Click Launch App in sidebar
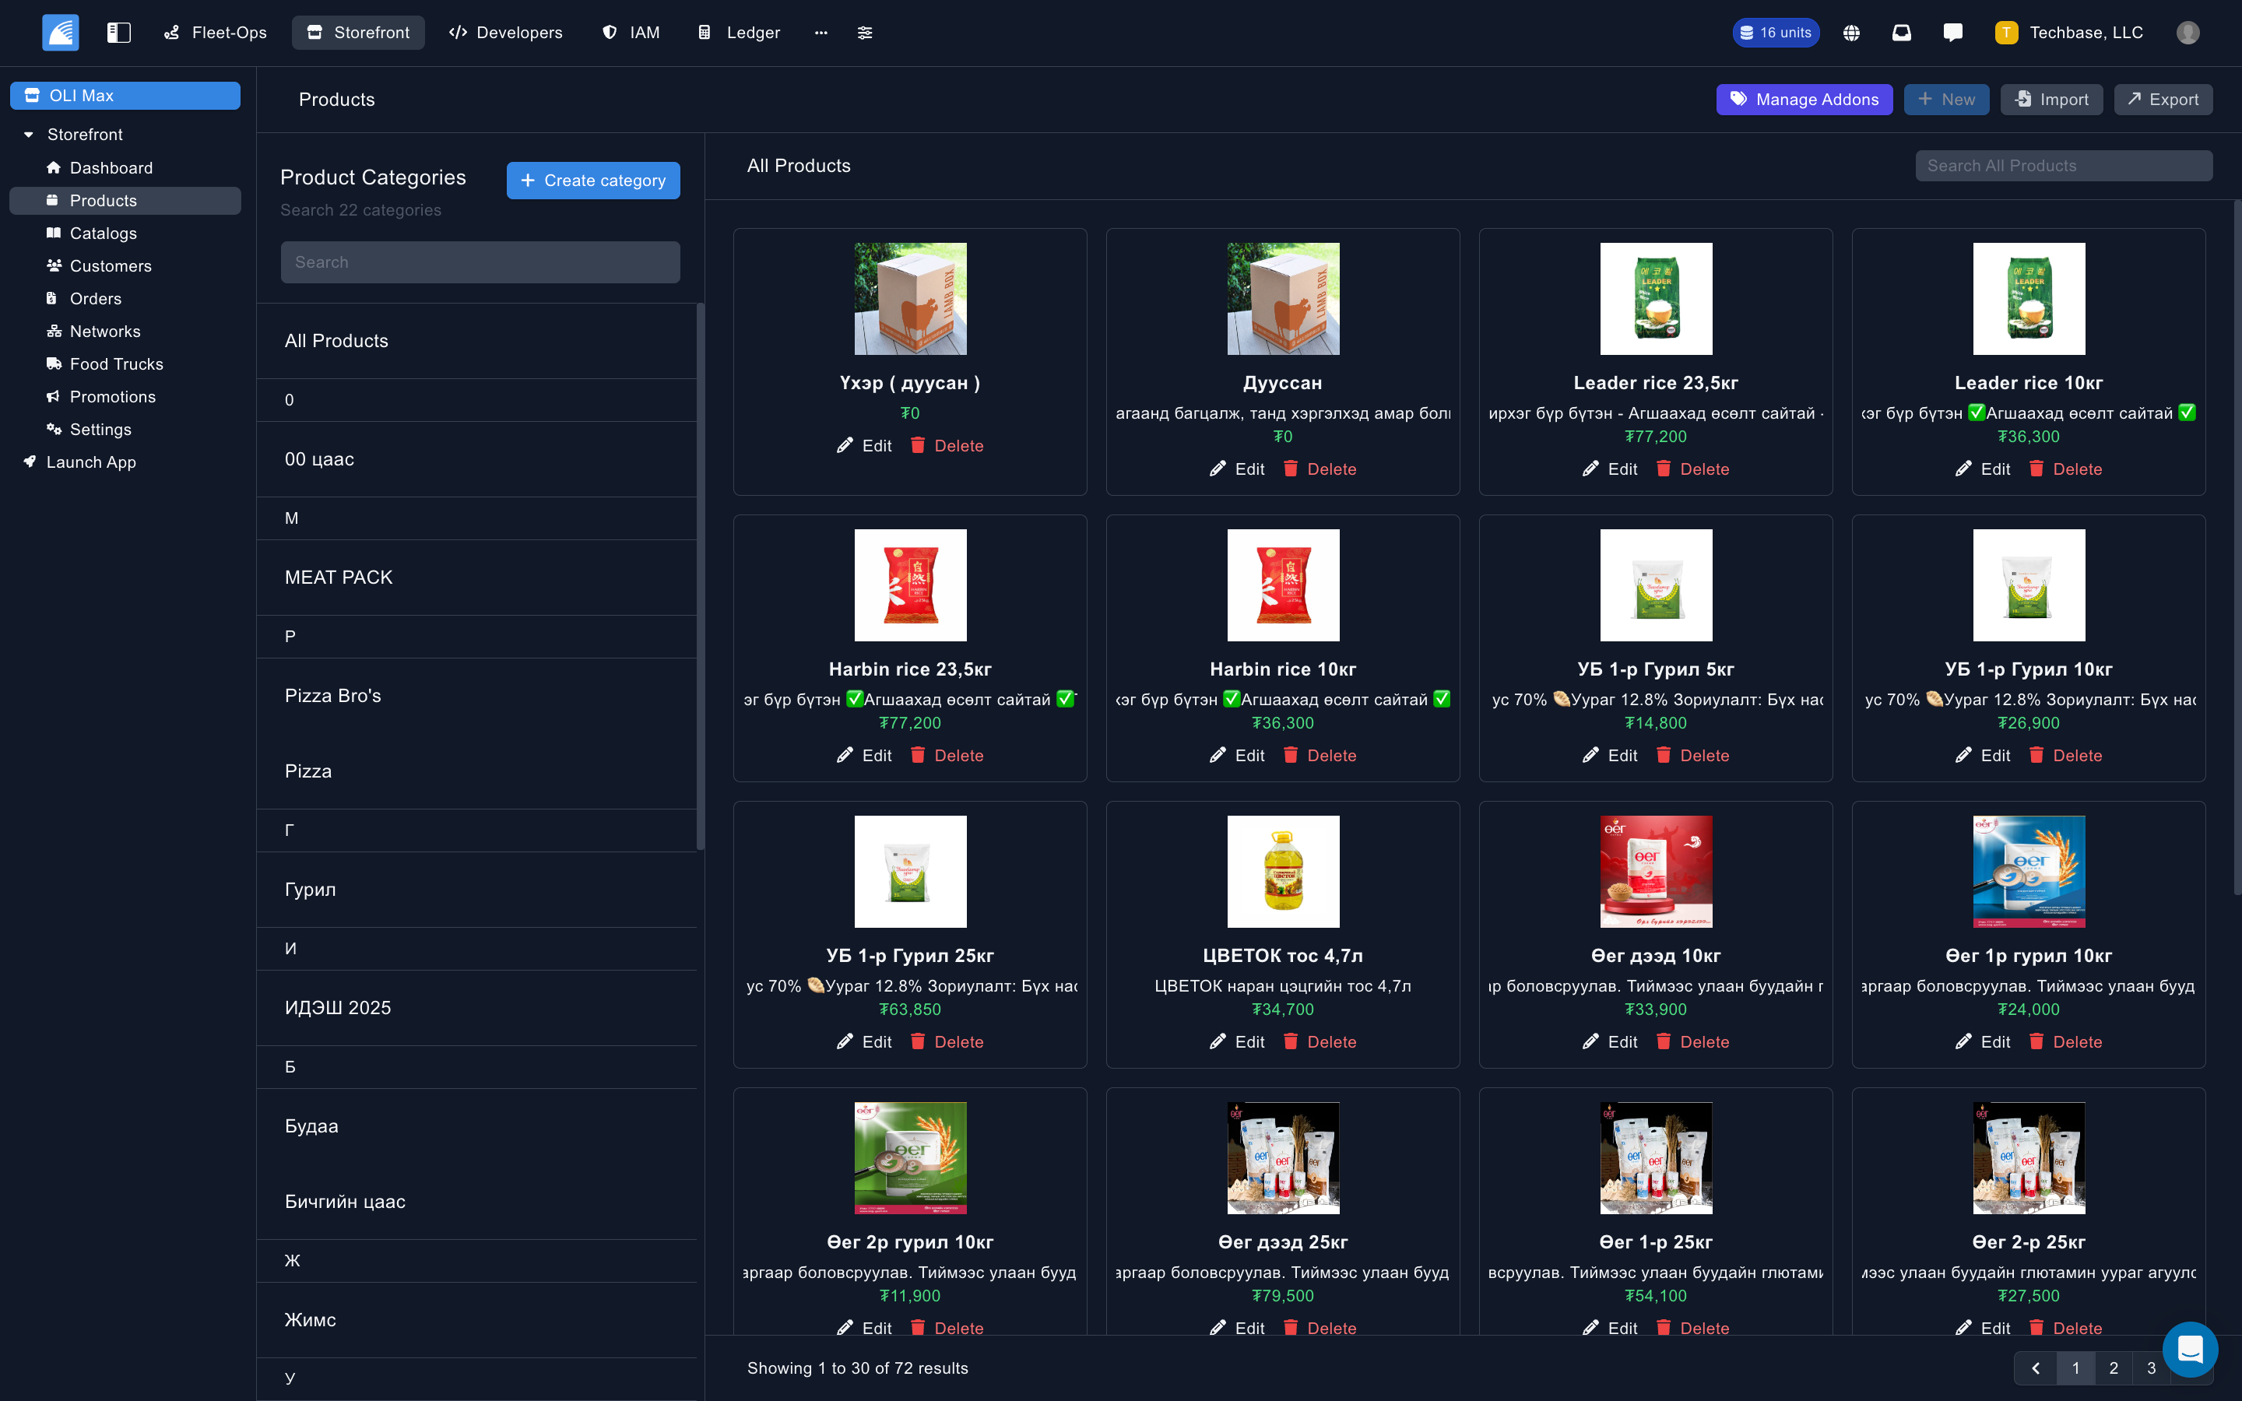Screen dimensions: 2242x1401 click(91, 462)
